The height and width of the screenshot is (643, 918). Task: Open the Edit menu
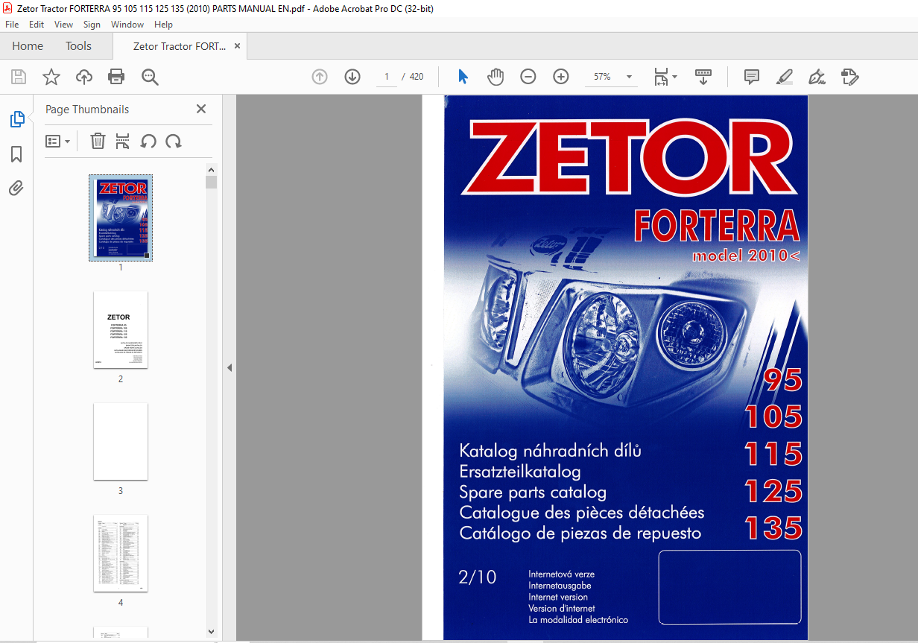pyautogui.click(x=37, y=25)
